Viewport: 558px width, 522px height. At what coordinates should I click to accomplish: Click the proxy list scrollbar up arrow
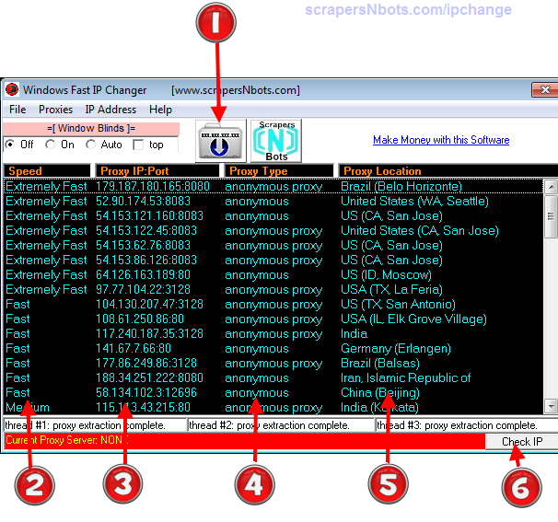point(551,186)
